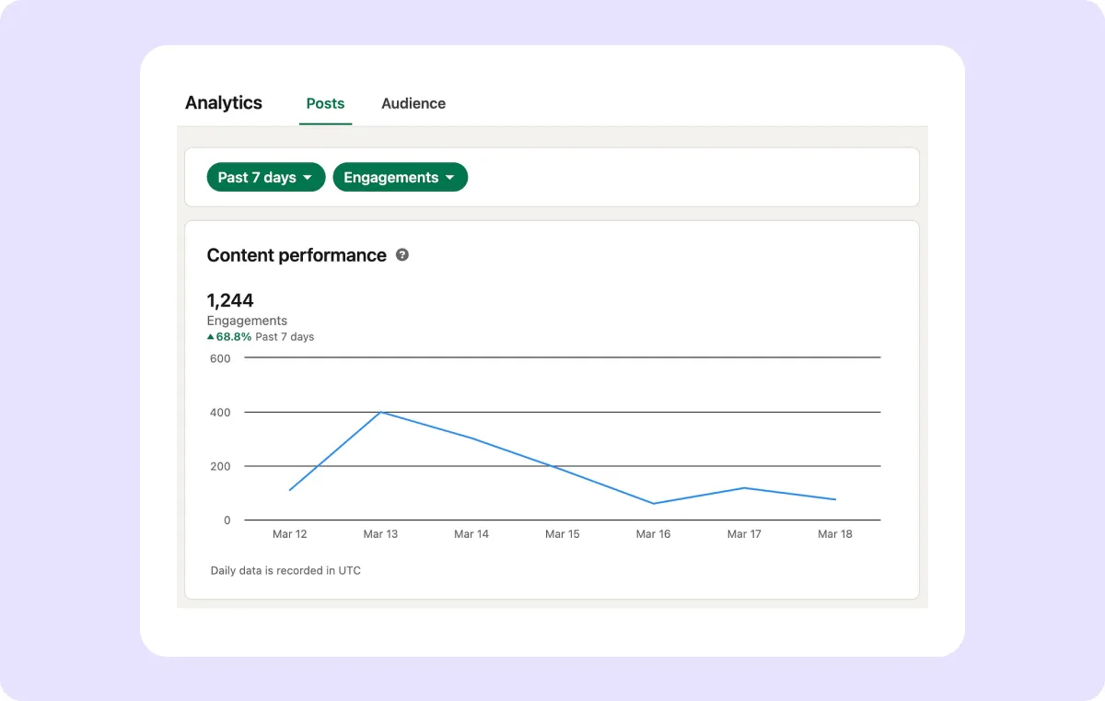Select the chart data point at Mar 18

point(835,500)
